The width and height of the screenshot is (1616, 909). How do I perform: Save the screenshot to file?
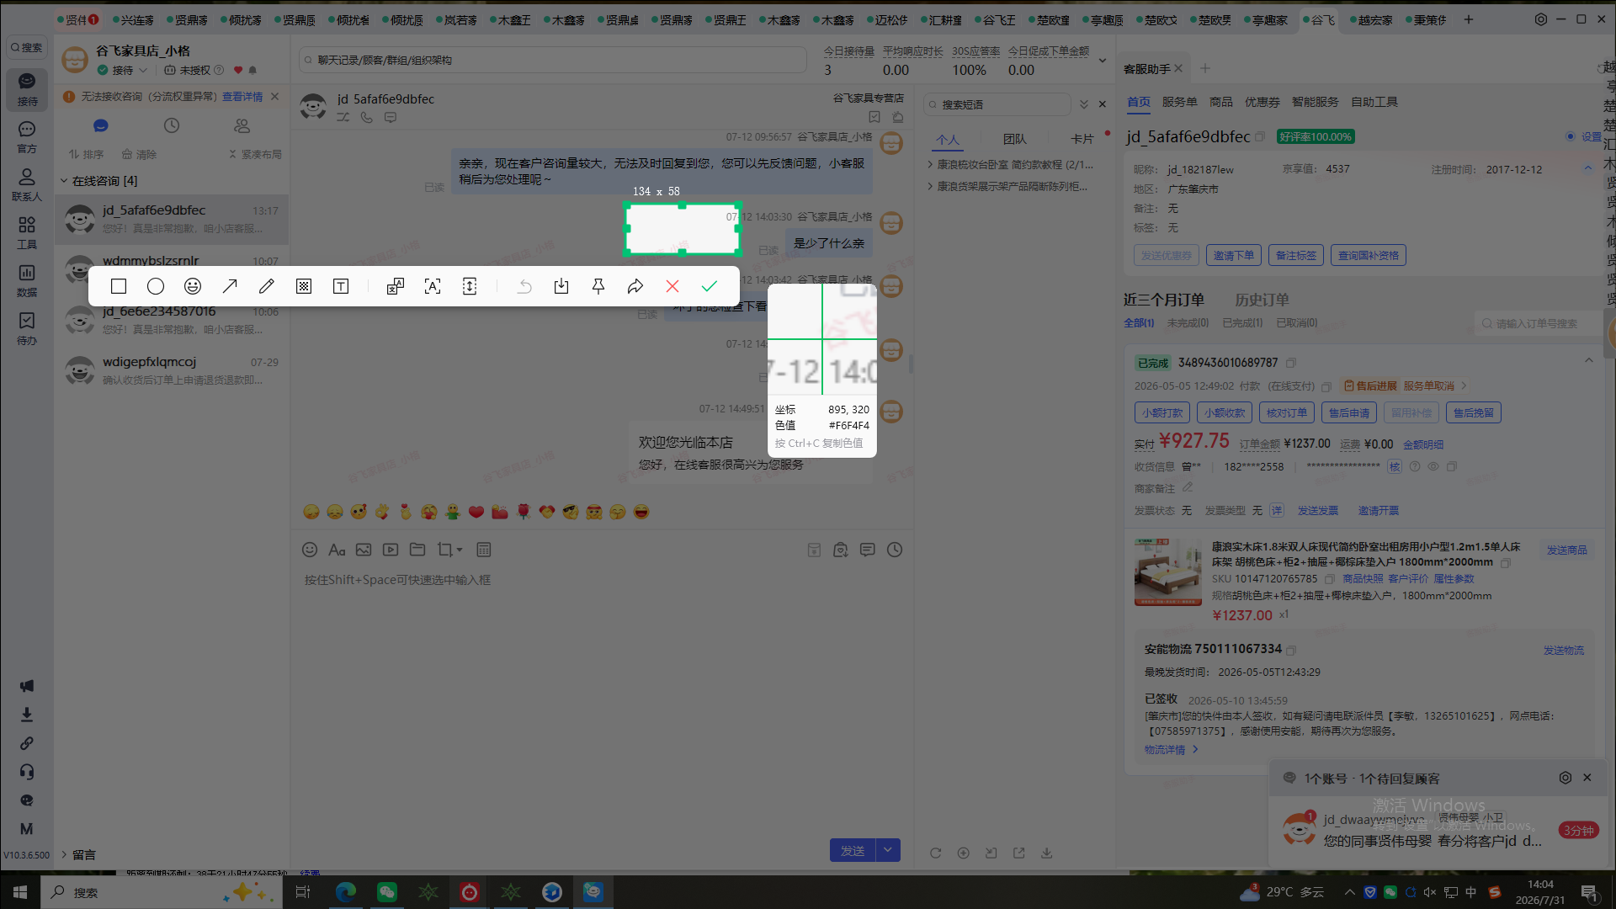561,287
